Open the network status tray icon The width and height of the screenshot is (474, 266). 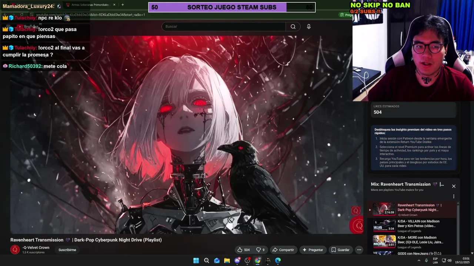point(444,260)
